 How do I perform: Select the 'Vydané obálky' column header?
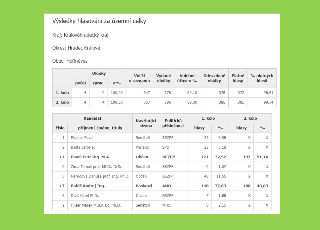pyautogui.click(x=164, y=78)
